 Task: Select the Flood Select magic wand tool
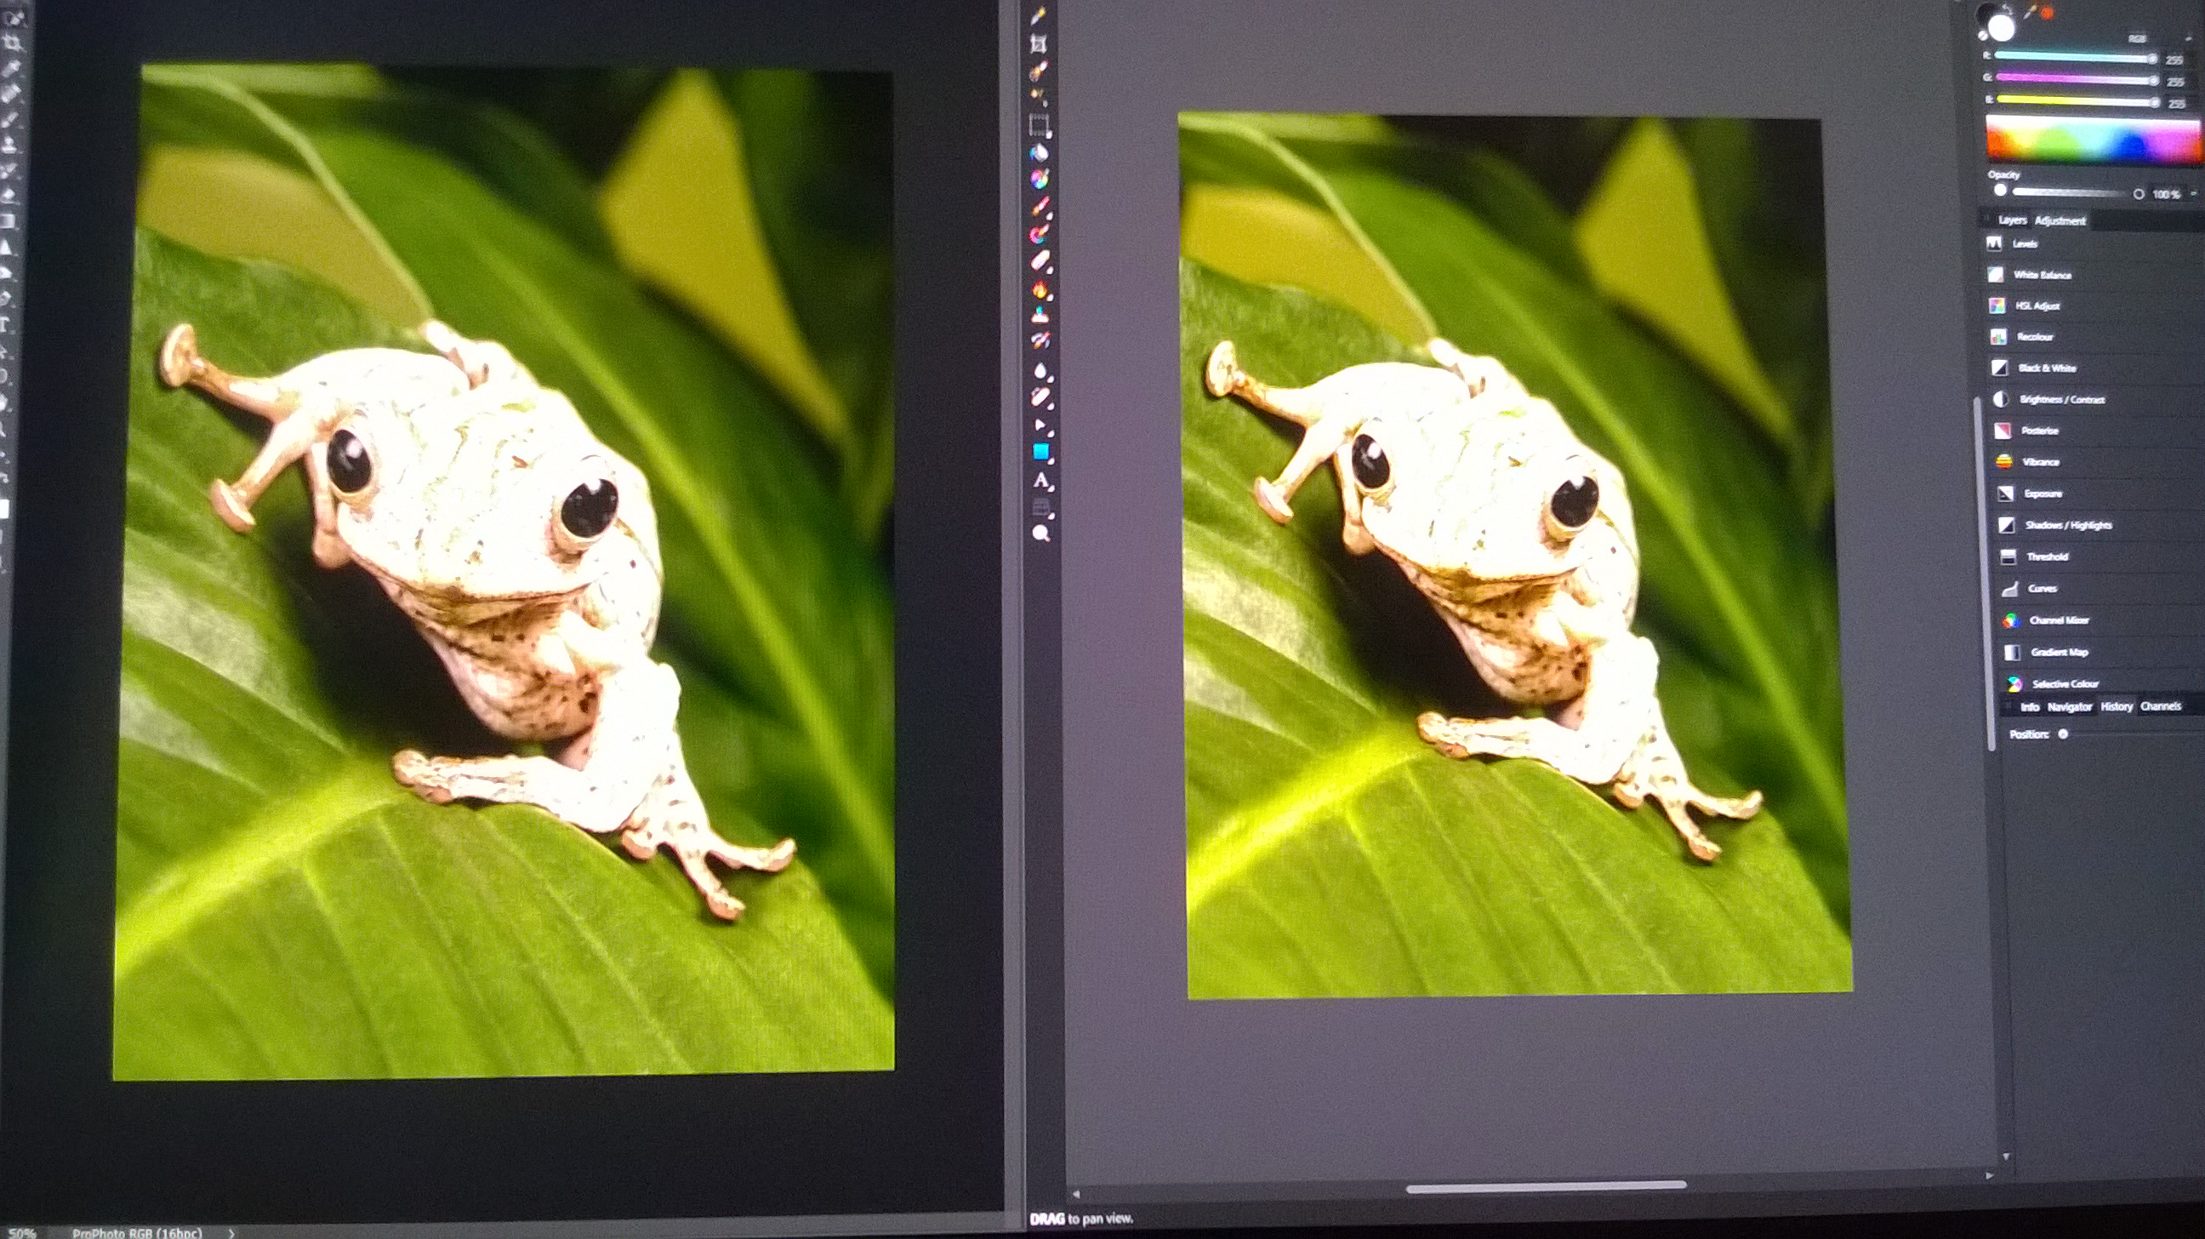[1039, 97]
